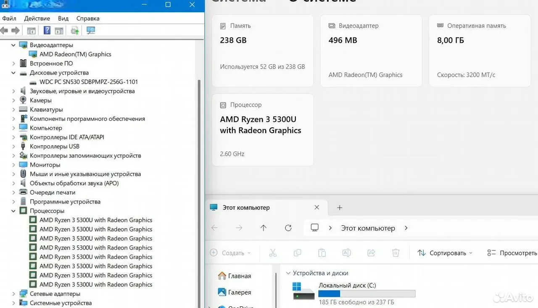Click the driver update toolbar icon in Device Manager
Screen dimensions: 538x308
point(75,30)
